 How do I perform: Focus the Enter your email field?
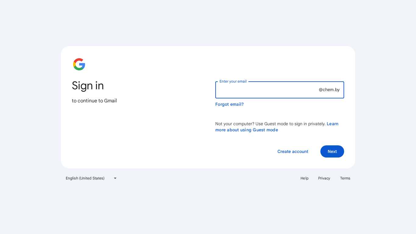pyautogui.click(x=267, y=90)
